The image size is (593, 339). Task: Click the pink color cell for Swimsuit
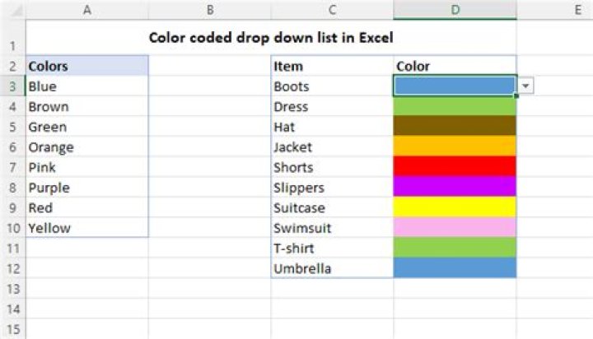coord(455,228)
